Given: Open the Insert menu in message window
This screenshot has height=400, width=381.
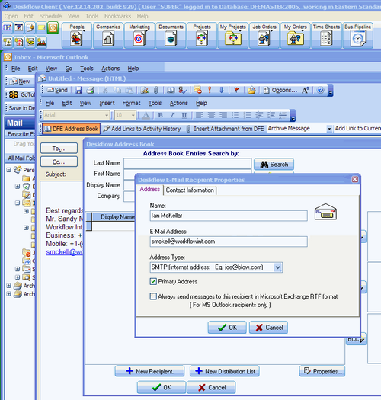Looking at the screenshot, I should pos(107,103).
